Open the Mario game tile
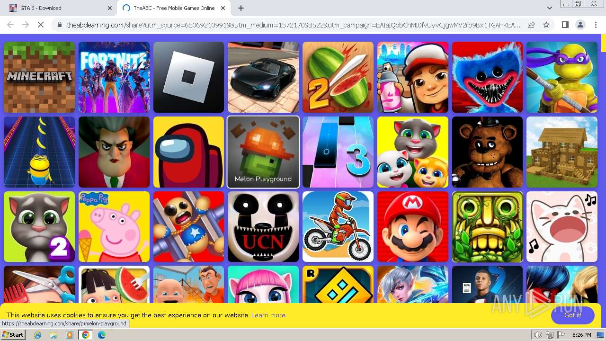The height and width of the screenshot is (341, 606). 413,227
